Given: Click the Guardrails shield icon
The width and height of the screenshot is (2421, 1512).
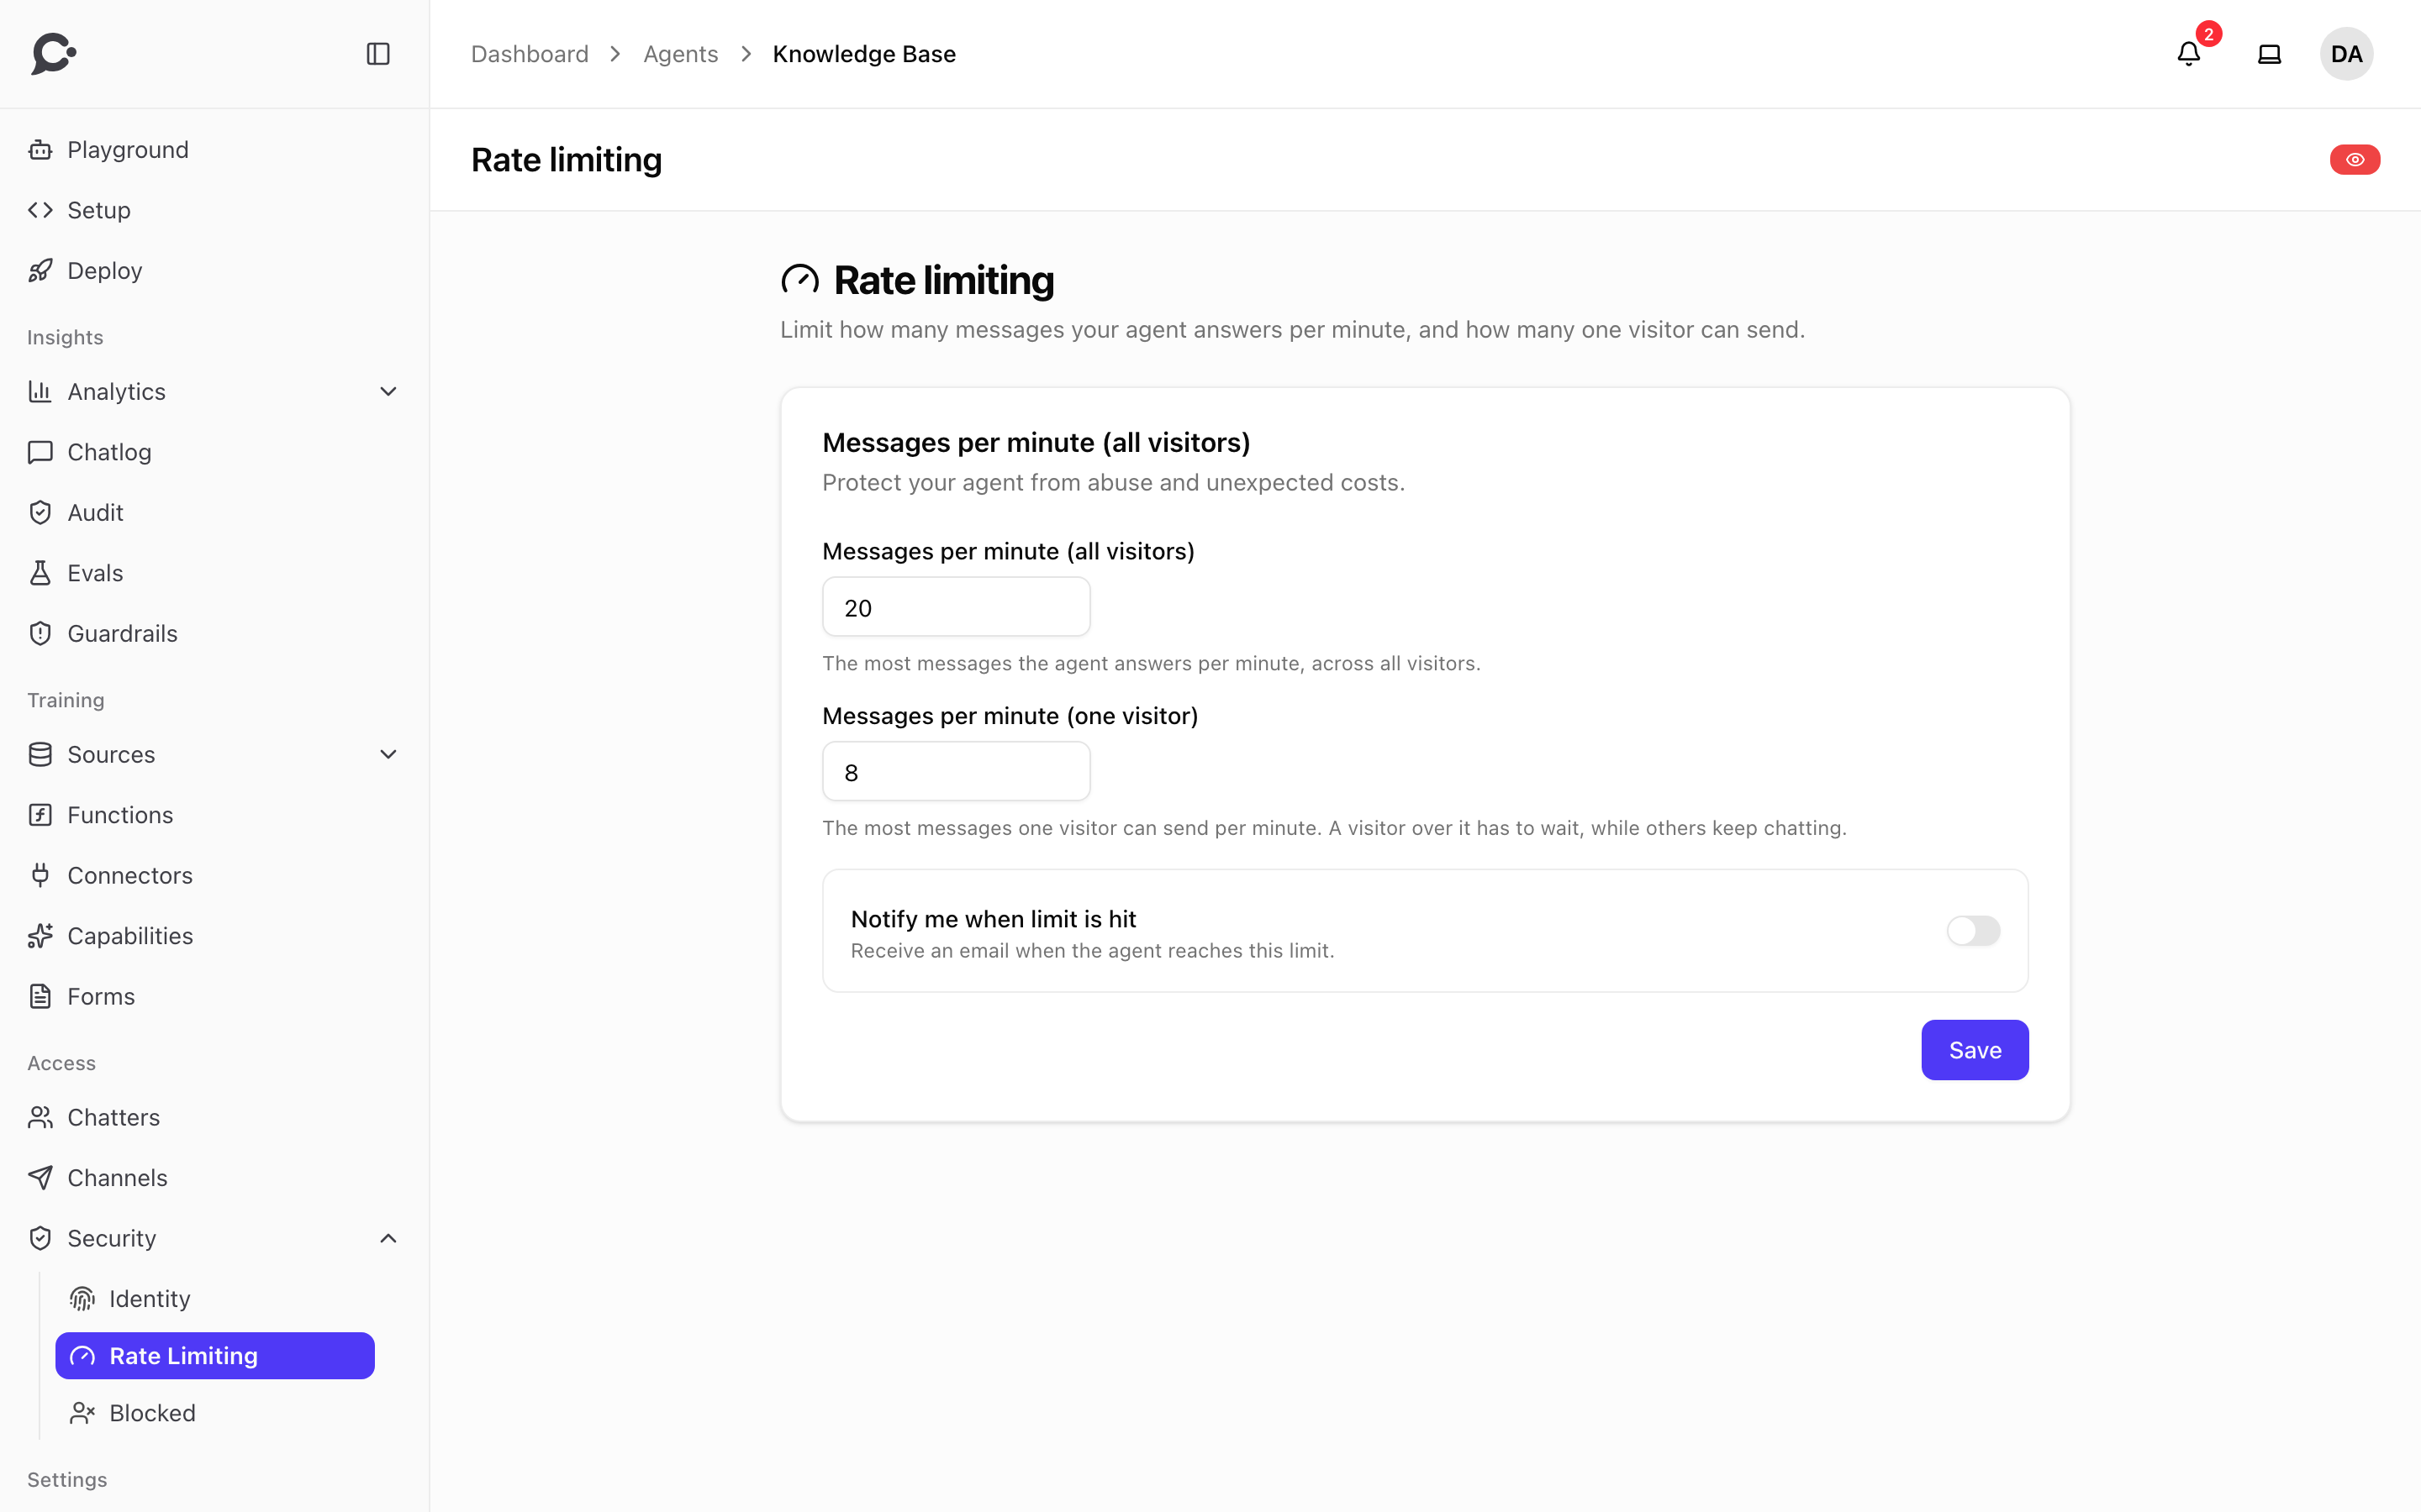Looking at the screenshot, I should tap(40, 634).
